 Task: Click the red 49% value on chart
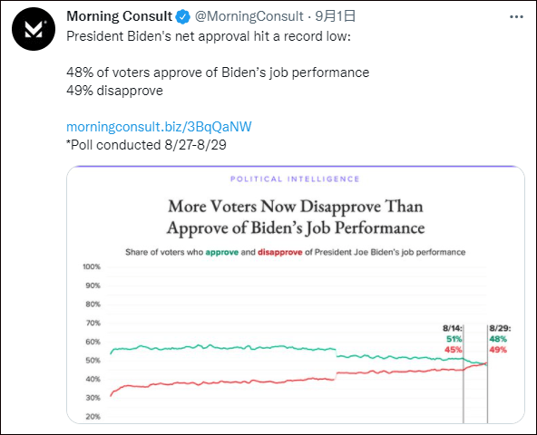498,350
